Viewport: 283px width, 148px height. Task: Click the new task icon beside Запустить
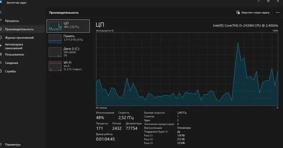[x=238, y=12]
